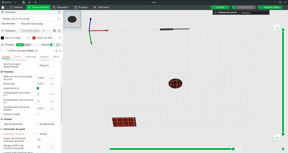
Task: Click the vertical layer slider bottom handle
Action: 283,134
